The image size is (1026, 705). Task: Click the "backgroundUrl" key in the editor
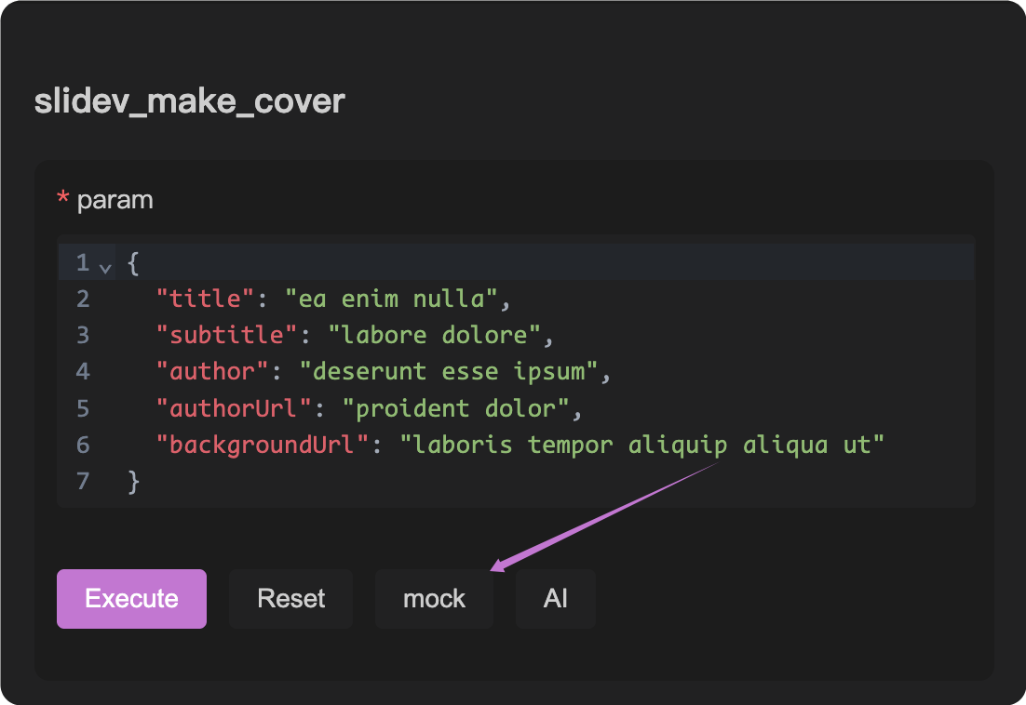tap(263, 445)
